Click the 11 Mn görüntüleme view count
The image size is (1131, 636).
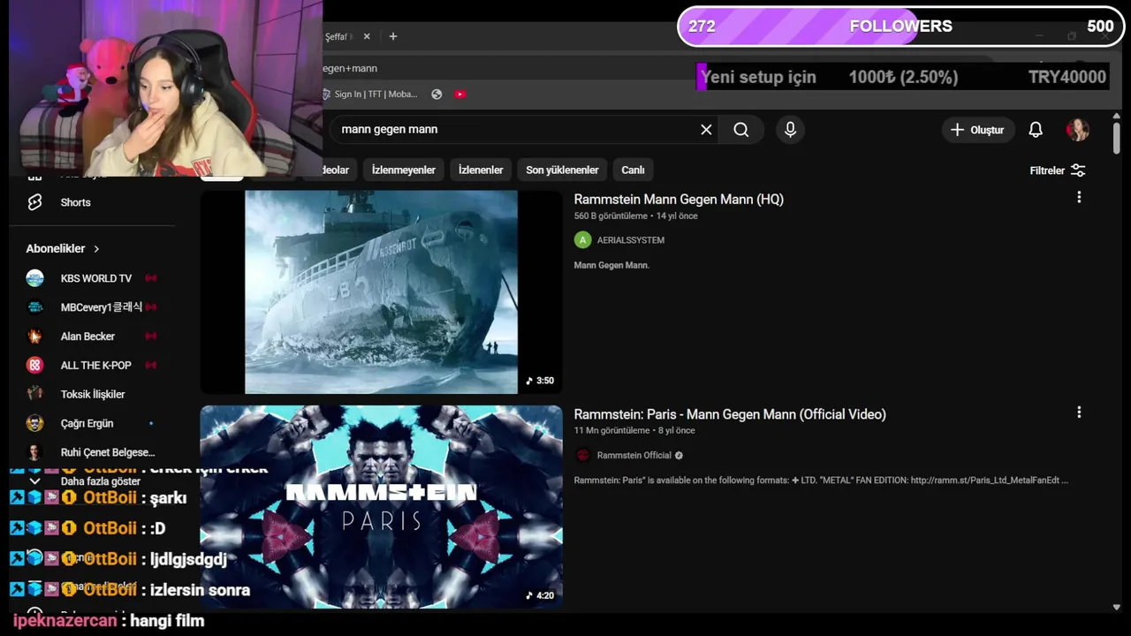coord(611,431)
